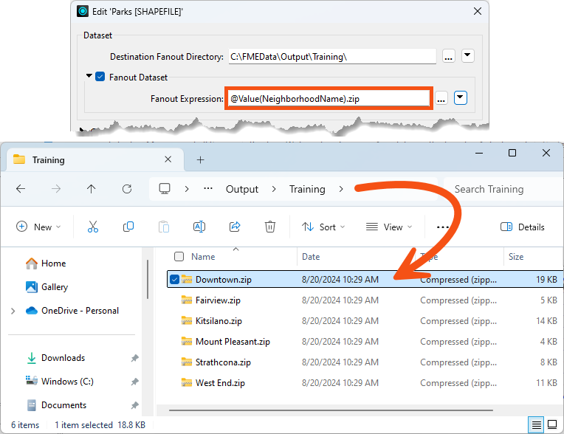Viewport: 564px width, 434px height.
Task: Open the address bar ellipsis for hidden path
Action: [208, 188]
